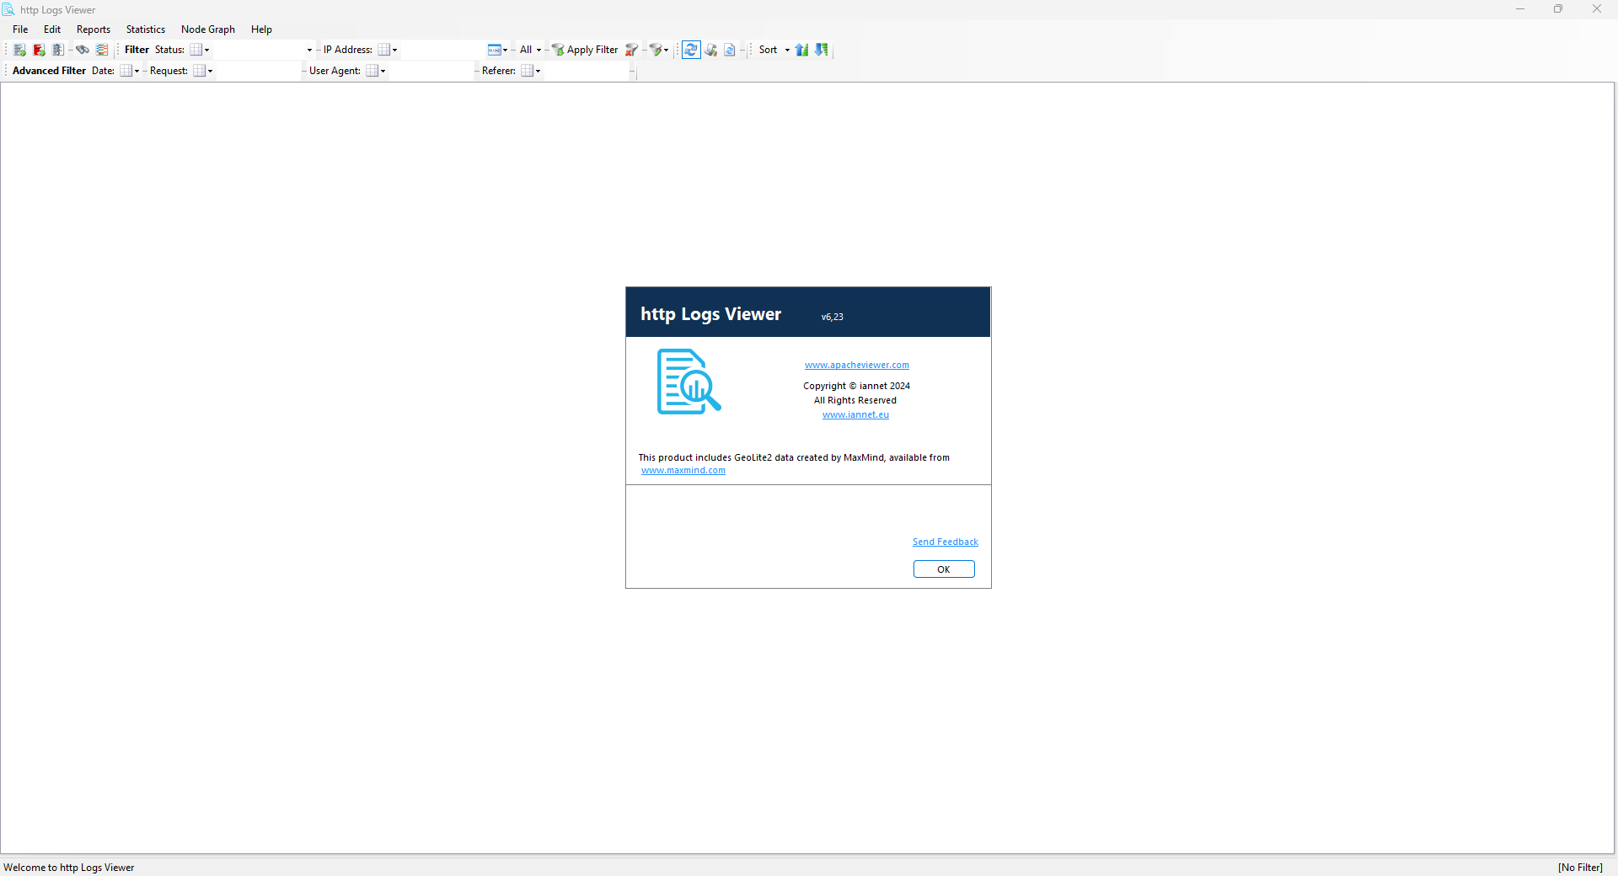This screenshot has width=1618, height=876.
Task: Click the Referer filter input field
Action: click(x=586, y=71)
